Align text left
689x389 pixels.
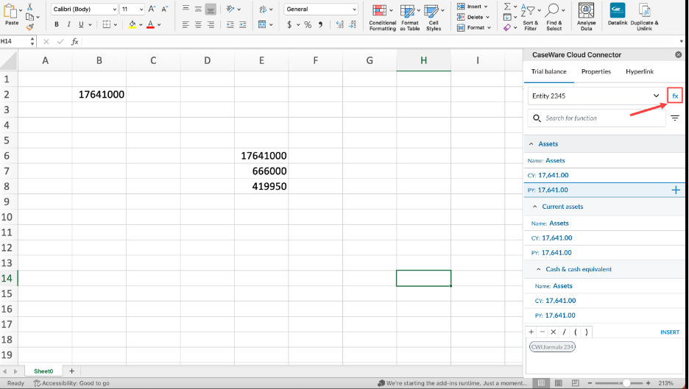(x=186, y=24)
